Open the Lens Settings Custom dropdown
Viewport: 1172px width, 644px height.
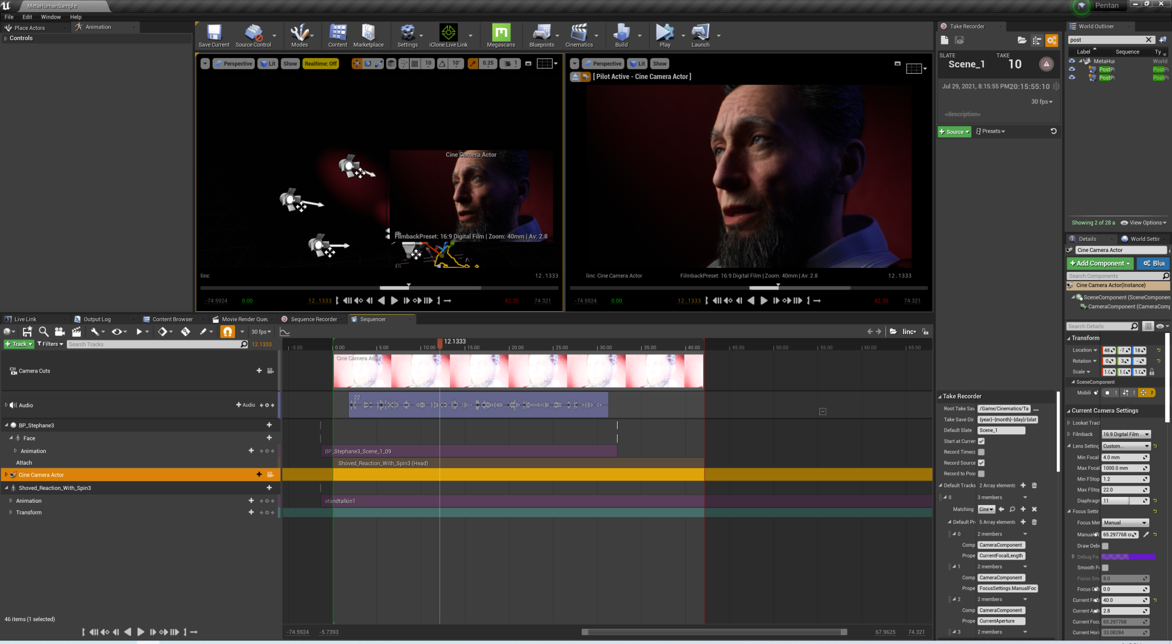[x=1126, y=446]
